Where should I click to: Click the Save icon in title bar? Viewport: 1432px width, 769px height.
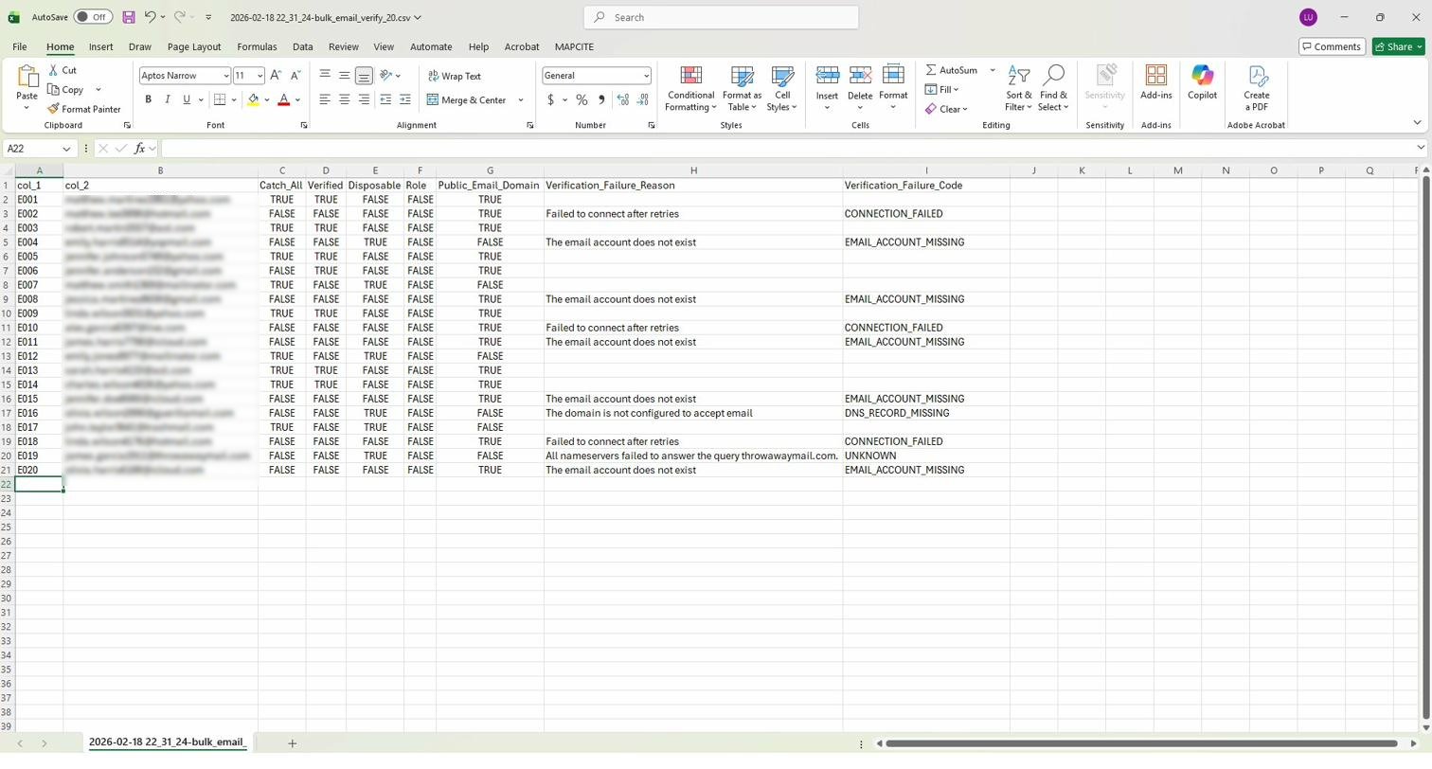tap(129, 17)
